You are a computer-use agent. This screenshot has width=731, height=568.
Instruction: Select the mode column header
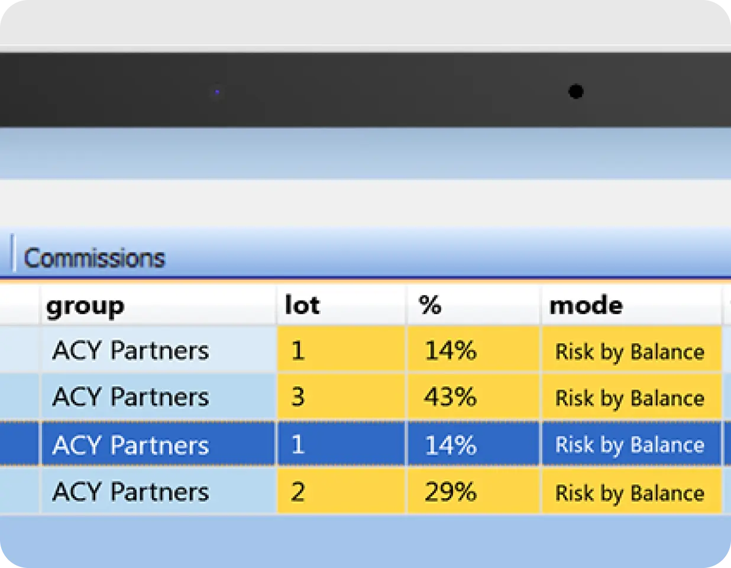coord(586,305)
